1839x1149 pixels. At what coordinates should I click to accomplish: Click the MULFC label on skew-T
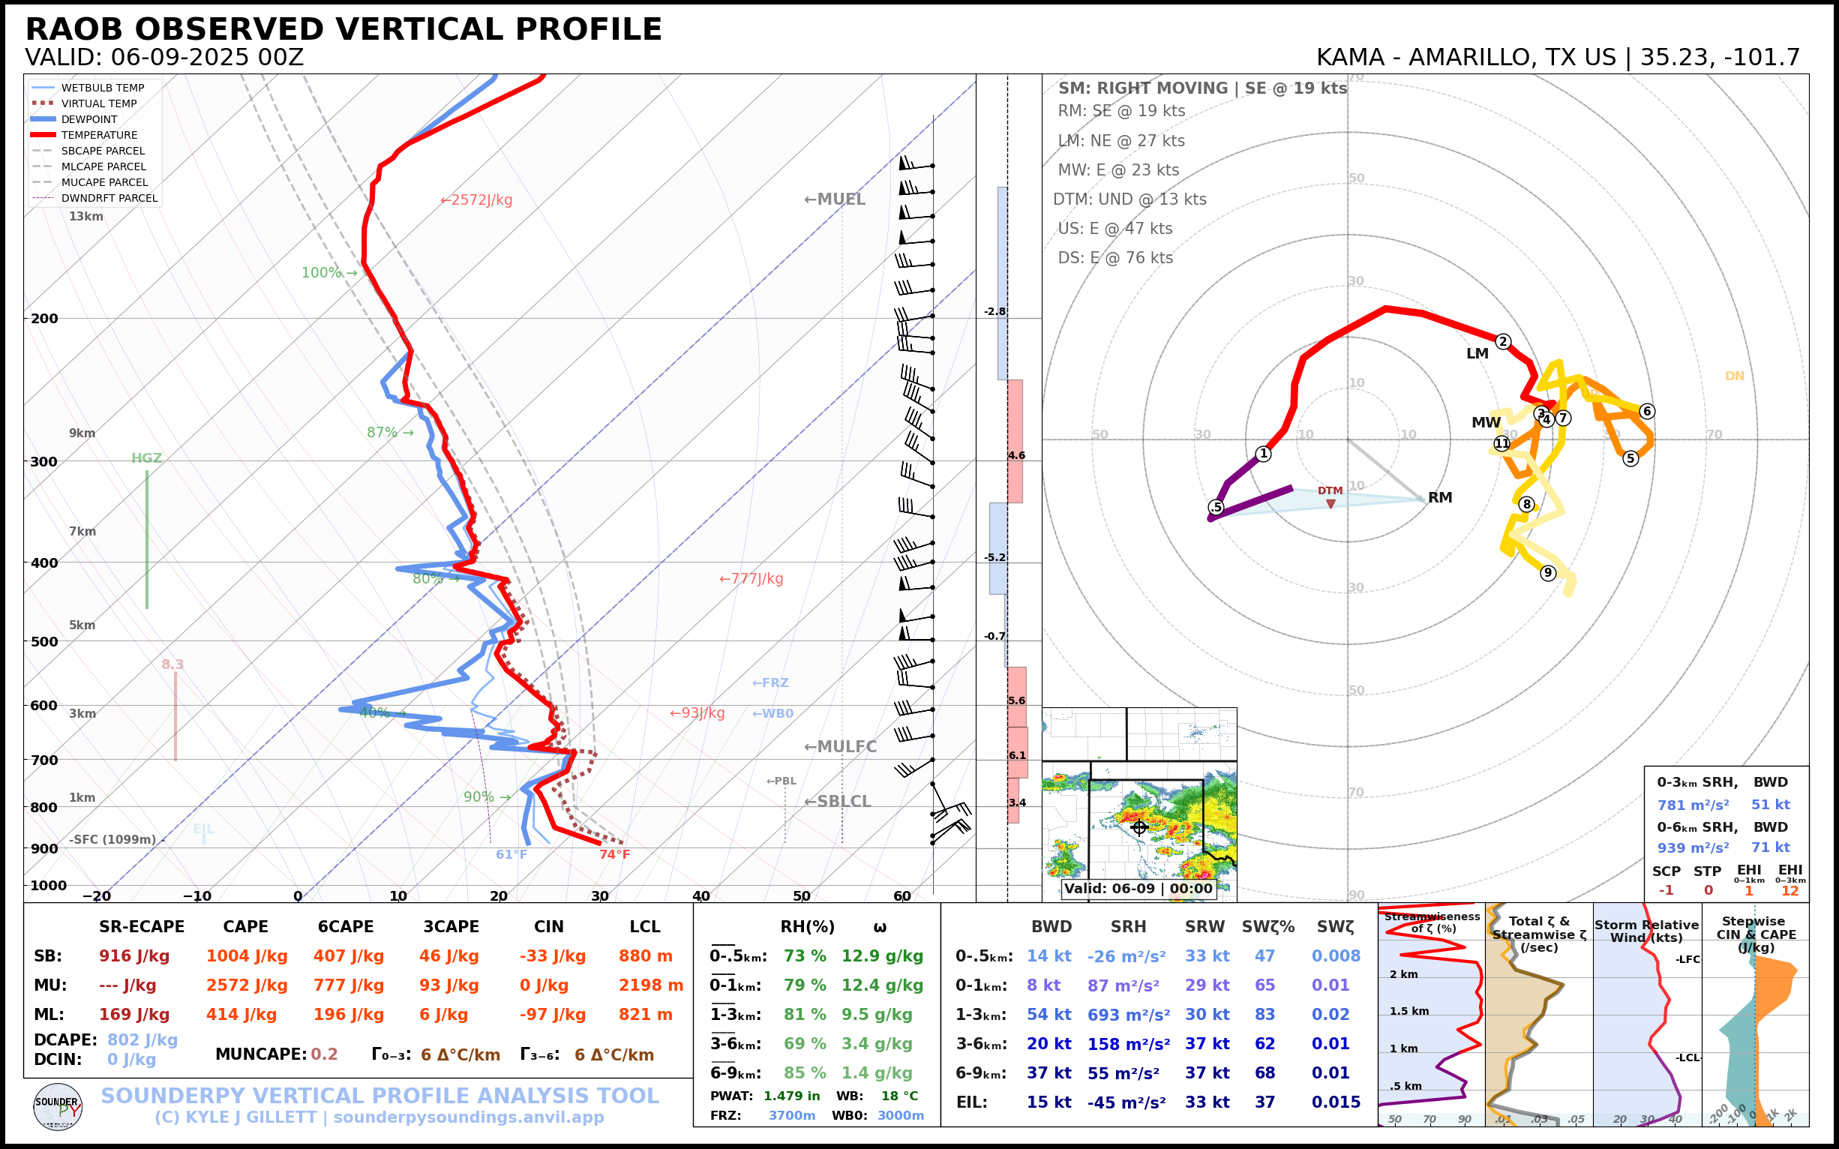coord(840,746)
